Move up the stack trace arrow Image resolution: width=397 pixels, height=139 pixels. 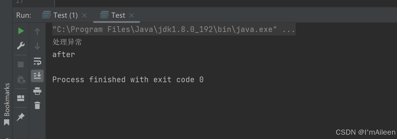[37, 31]
